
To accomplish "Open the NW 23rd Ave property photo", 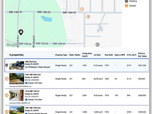I will click(17, 65).
